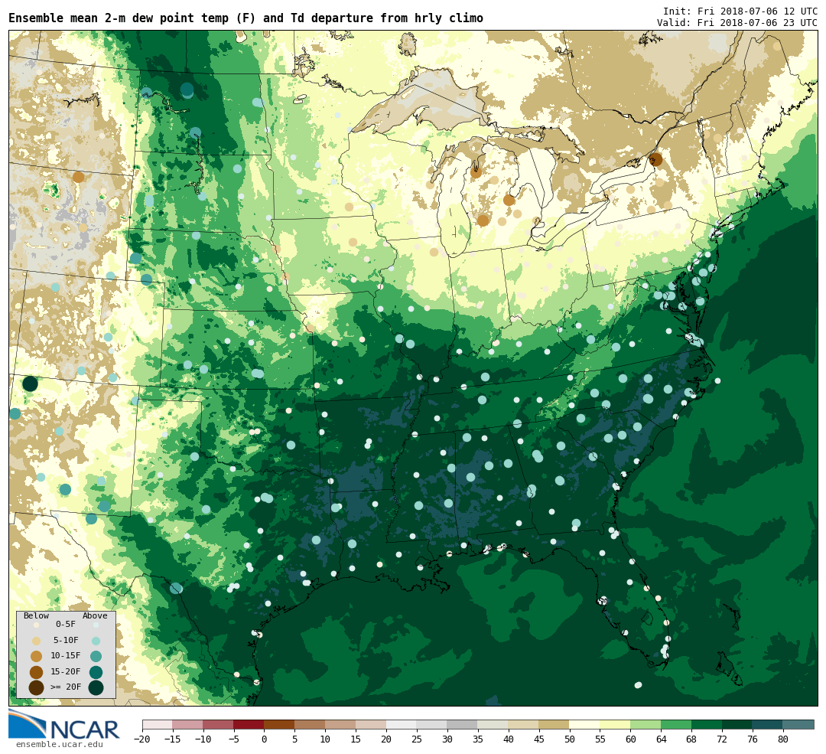The width and height of the screenshot is (826, 754).
Task: Click the '0' colorbar tick label
Action: click(x=264, y=739)
